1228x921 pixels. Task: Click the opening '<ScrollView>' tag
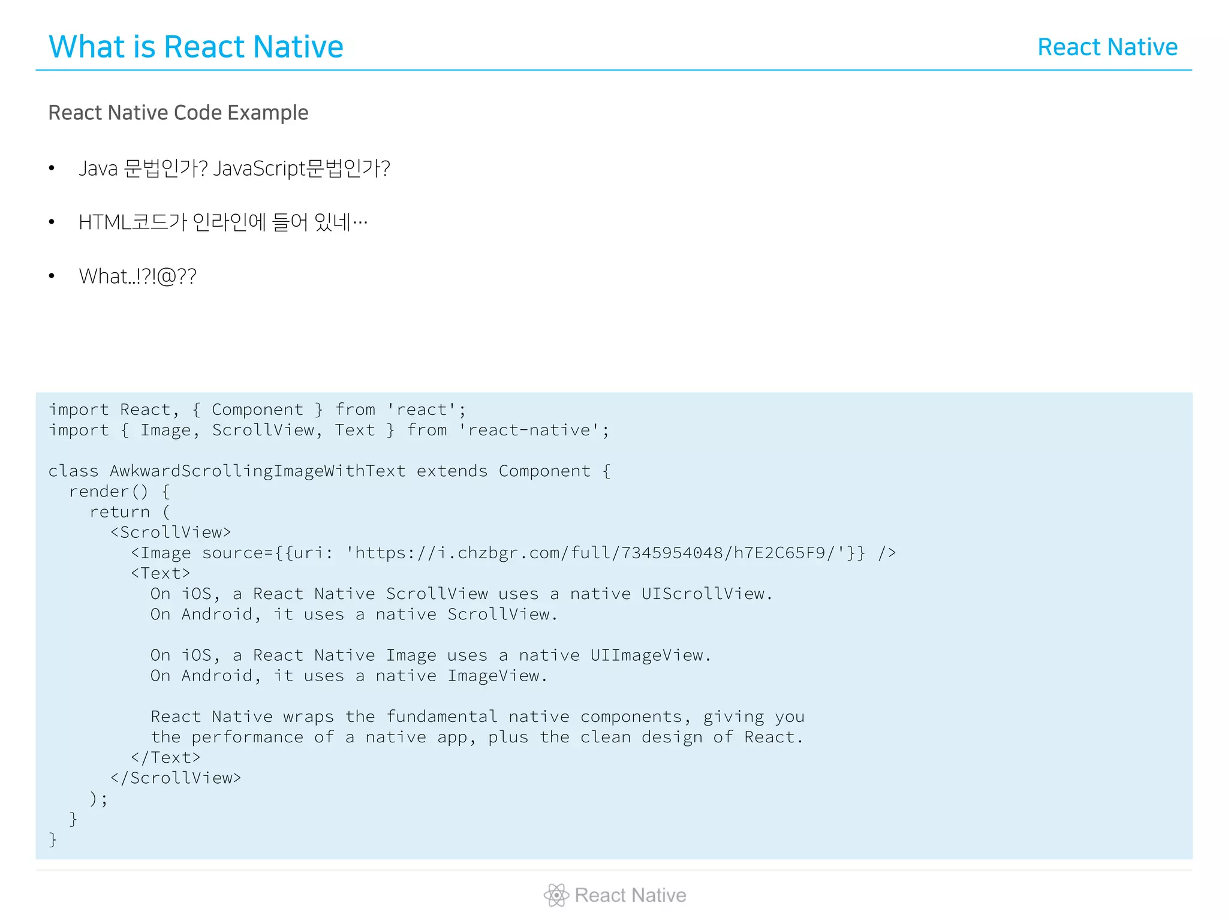(x=171, y=532)
